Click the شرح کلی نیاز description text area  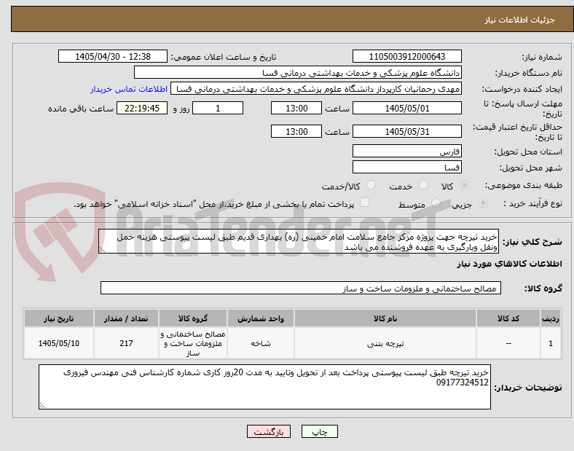[x=299, y=242]
